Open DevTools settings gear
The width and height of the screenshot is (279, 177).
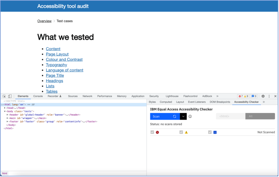click(x=263, y=96)
